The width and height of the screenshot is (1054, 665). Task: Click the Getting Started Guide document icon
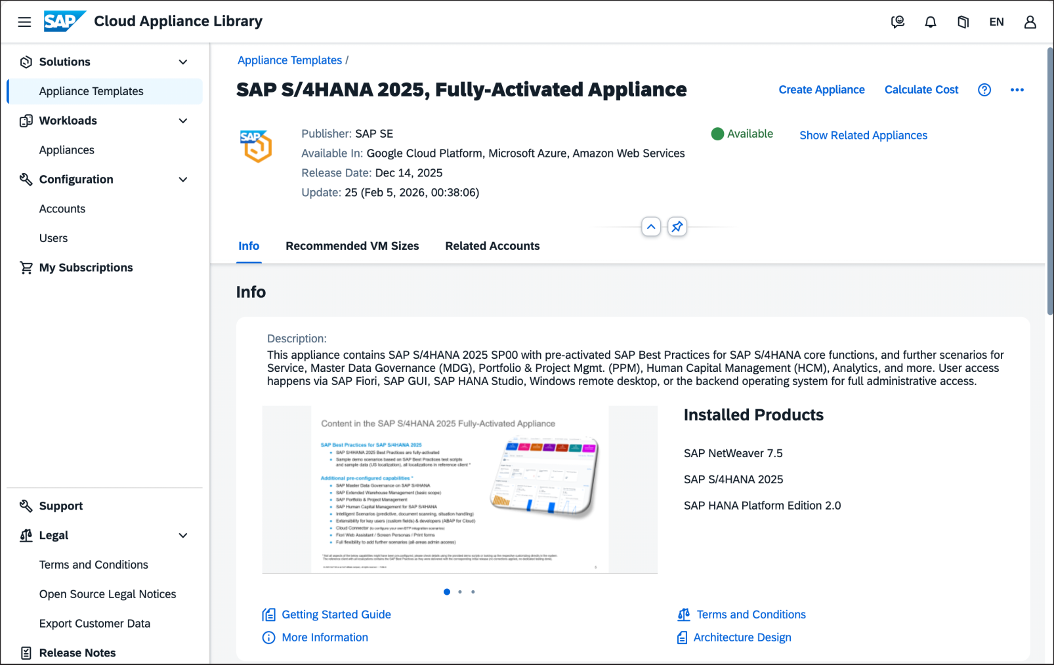(269, 615)
